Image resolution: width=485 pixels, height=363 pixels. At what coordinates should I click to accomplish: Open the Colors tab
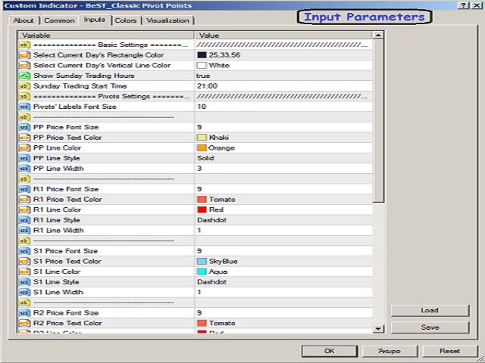pos(126,20)
